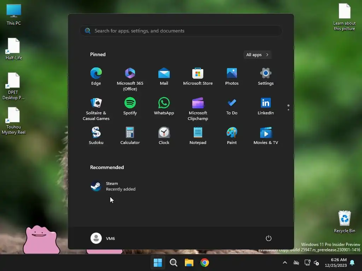Open Spotify
The image size is (362, 271).
(x=130, y=106)
